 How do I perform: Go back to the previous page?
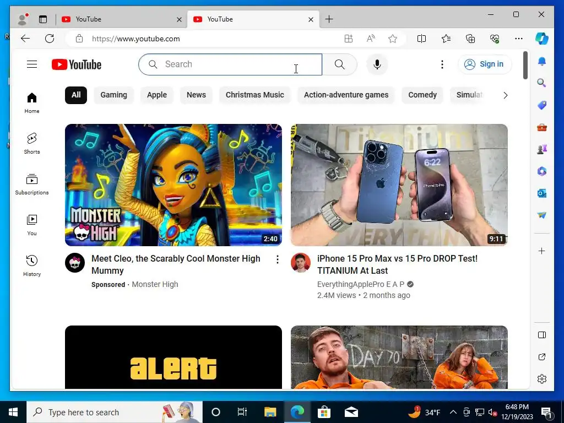coord(25,39)
